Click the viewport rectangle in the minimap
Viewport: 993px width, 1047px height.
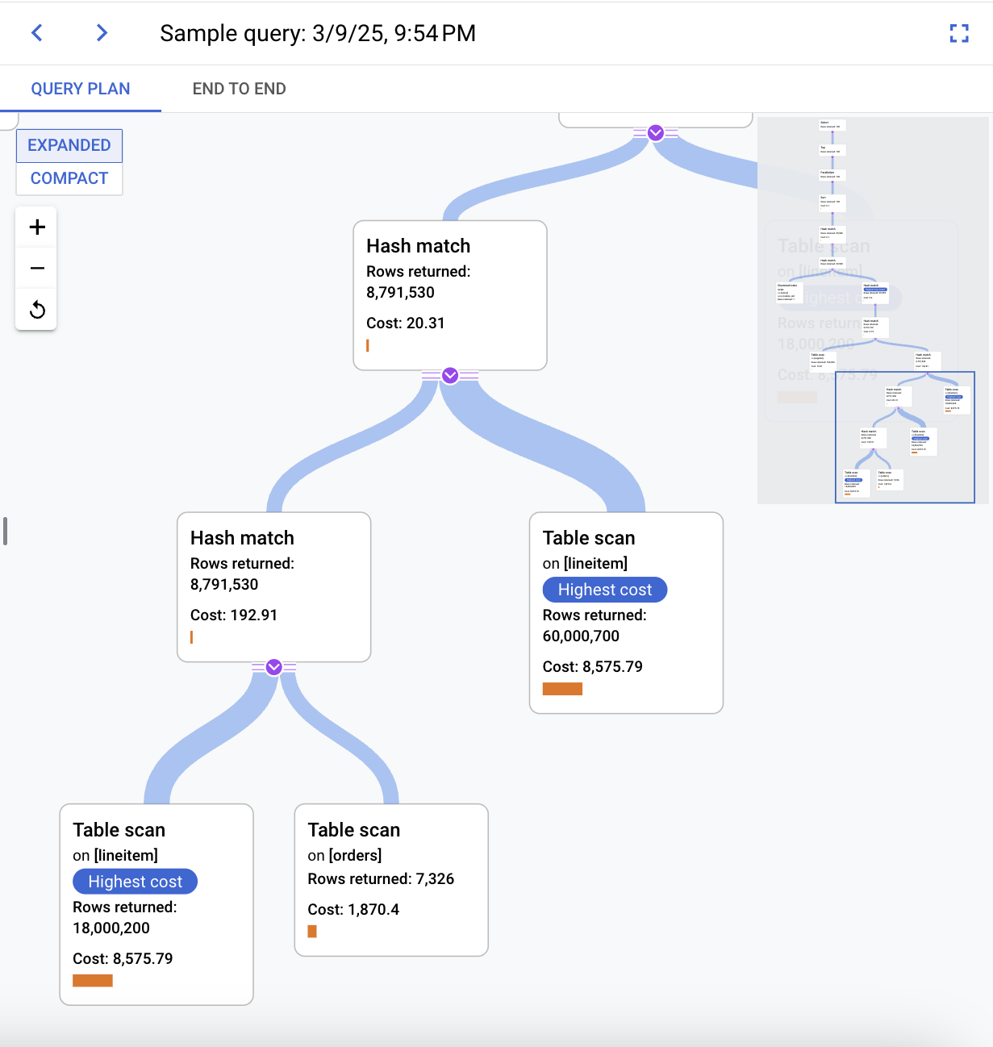click(x=904, y=437)
